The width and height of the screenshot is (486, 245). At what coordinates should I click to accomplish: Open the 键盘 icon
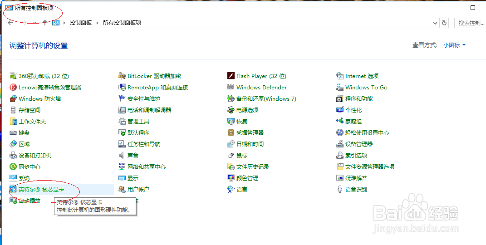[x=13, y=132]
